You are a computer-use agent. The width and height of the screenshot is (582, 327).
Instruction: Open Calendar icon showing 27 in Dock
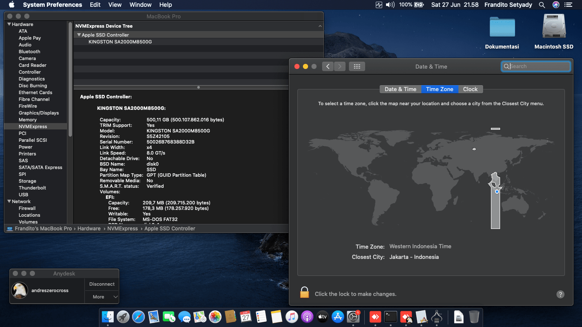point(246,317)
